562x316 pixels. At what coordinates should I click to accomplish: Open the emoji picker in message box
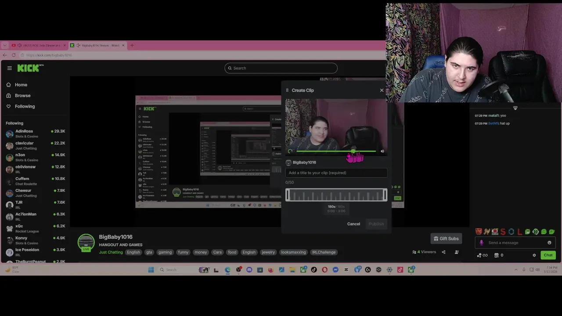pyautogui.click(x=549, y=243)
